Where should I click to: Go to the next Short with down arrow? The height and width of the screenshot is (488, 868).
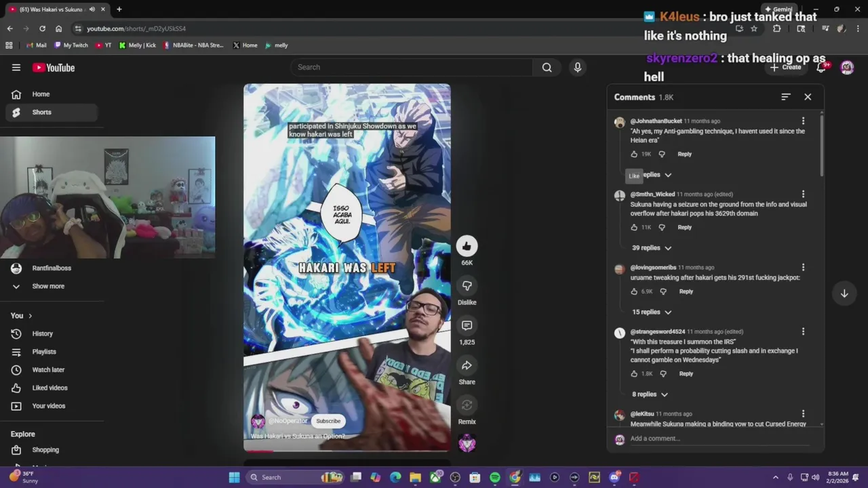[x=844, y=293]
